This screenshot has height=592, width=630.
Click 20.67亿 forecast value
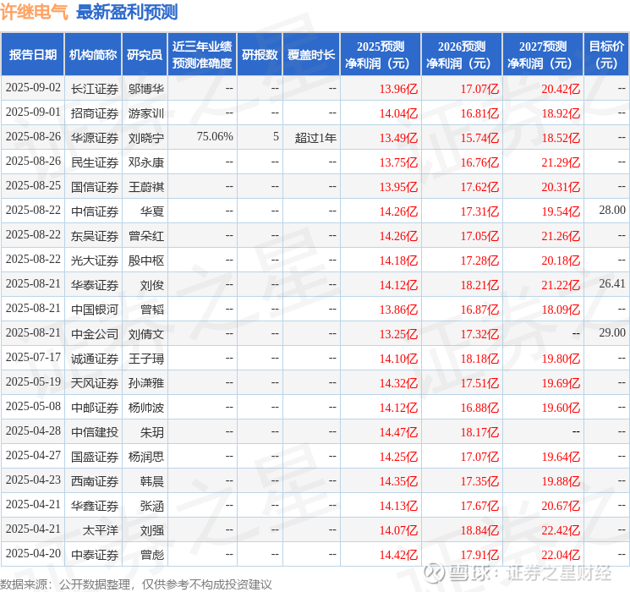tap(561, 506)
